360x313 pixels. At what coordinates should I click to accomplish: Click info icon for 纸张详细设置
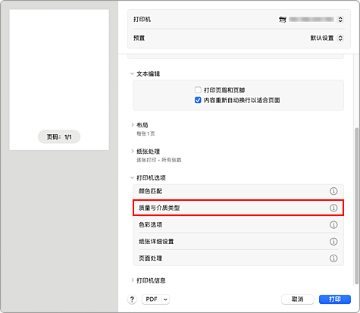(333, 242)
